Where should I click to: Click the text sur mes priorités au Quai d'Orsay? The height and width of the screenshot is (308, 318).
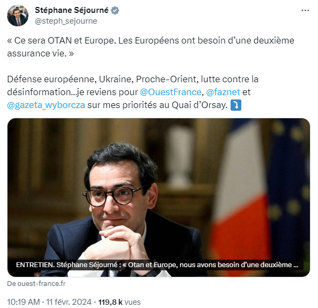(x=157, y=105)
